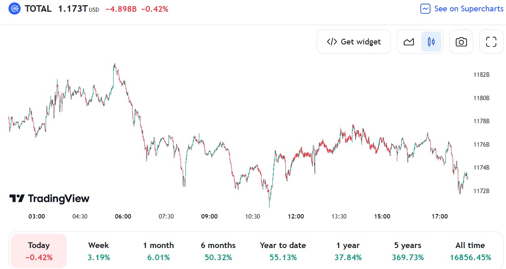Click the Get widget button

[x=354, y=42]
